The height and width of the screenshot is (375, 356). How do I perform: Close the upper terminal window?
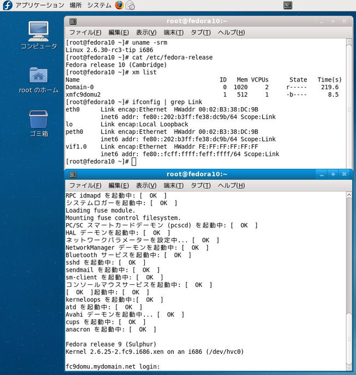344,21
